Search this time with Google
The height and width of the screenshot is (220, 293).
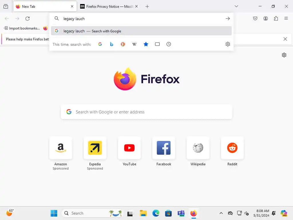coord(100,44)
